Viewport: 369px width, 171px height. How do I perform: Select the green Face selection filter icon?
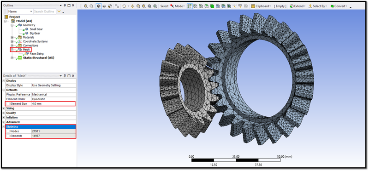tap(206, 6)
